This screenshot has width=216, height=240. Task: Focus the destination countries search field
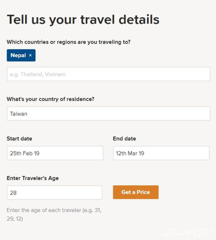108,74
